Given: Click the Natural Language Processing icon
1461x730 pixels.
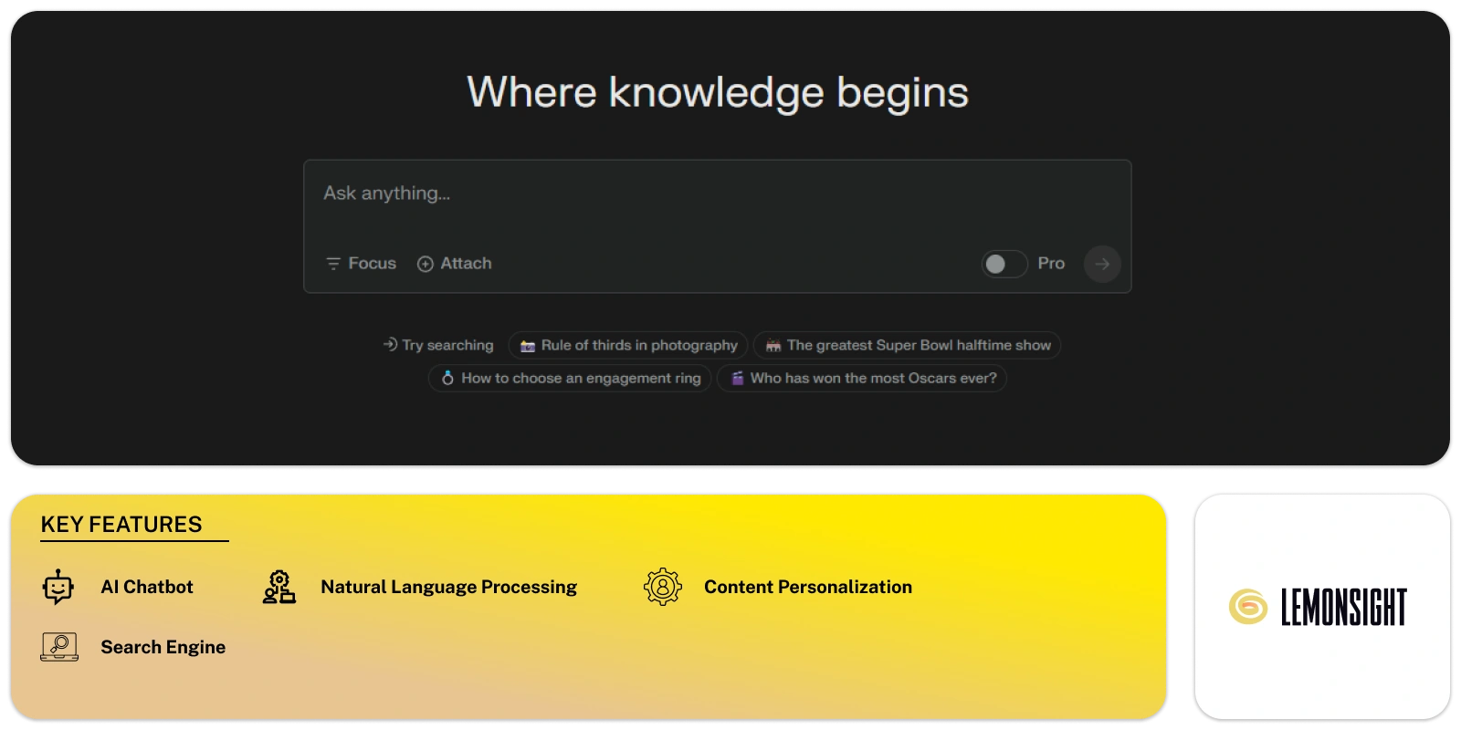Looking at the screenshot, I should click(x=279, y=587).
